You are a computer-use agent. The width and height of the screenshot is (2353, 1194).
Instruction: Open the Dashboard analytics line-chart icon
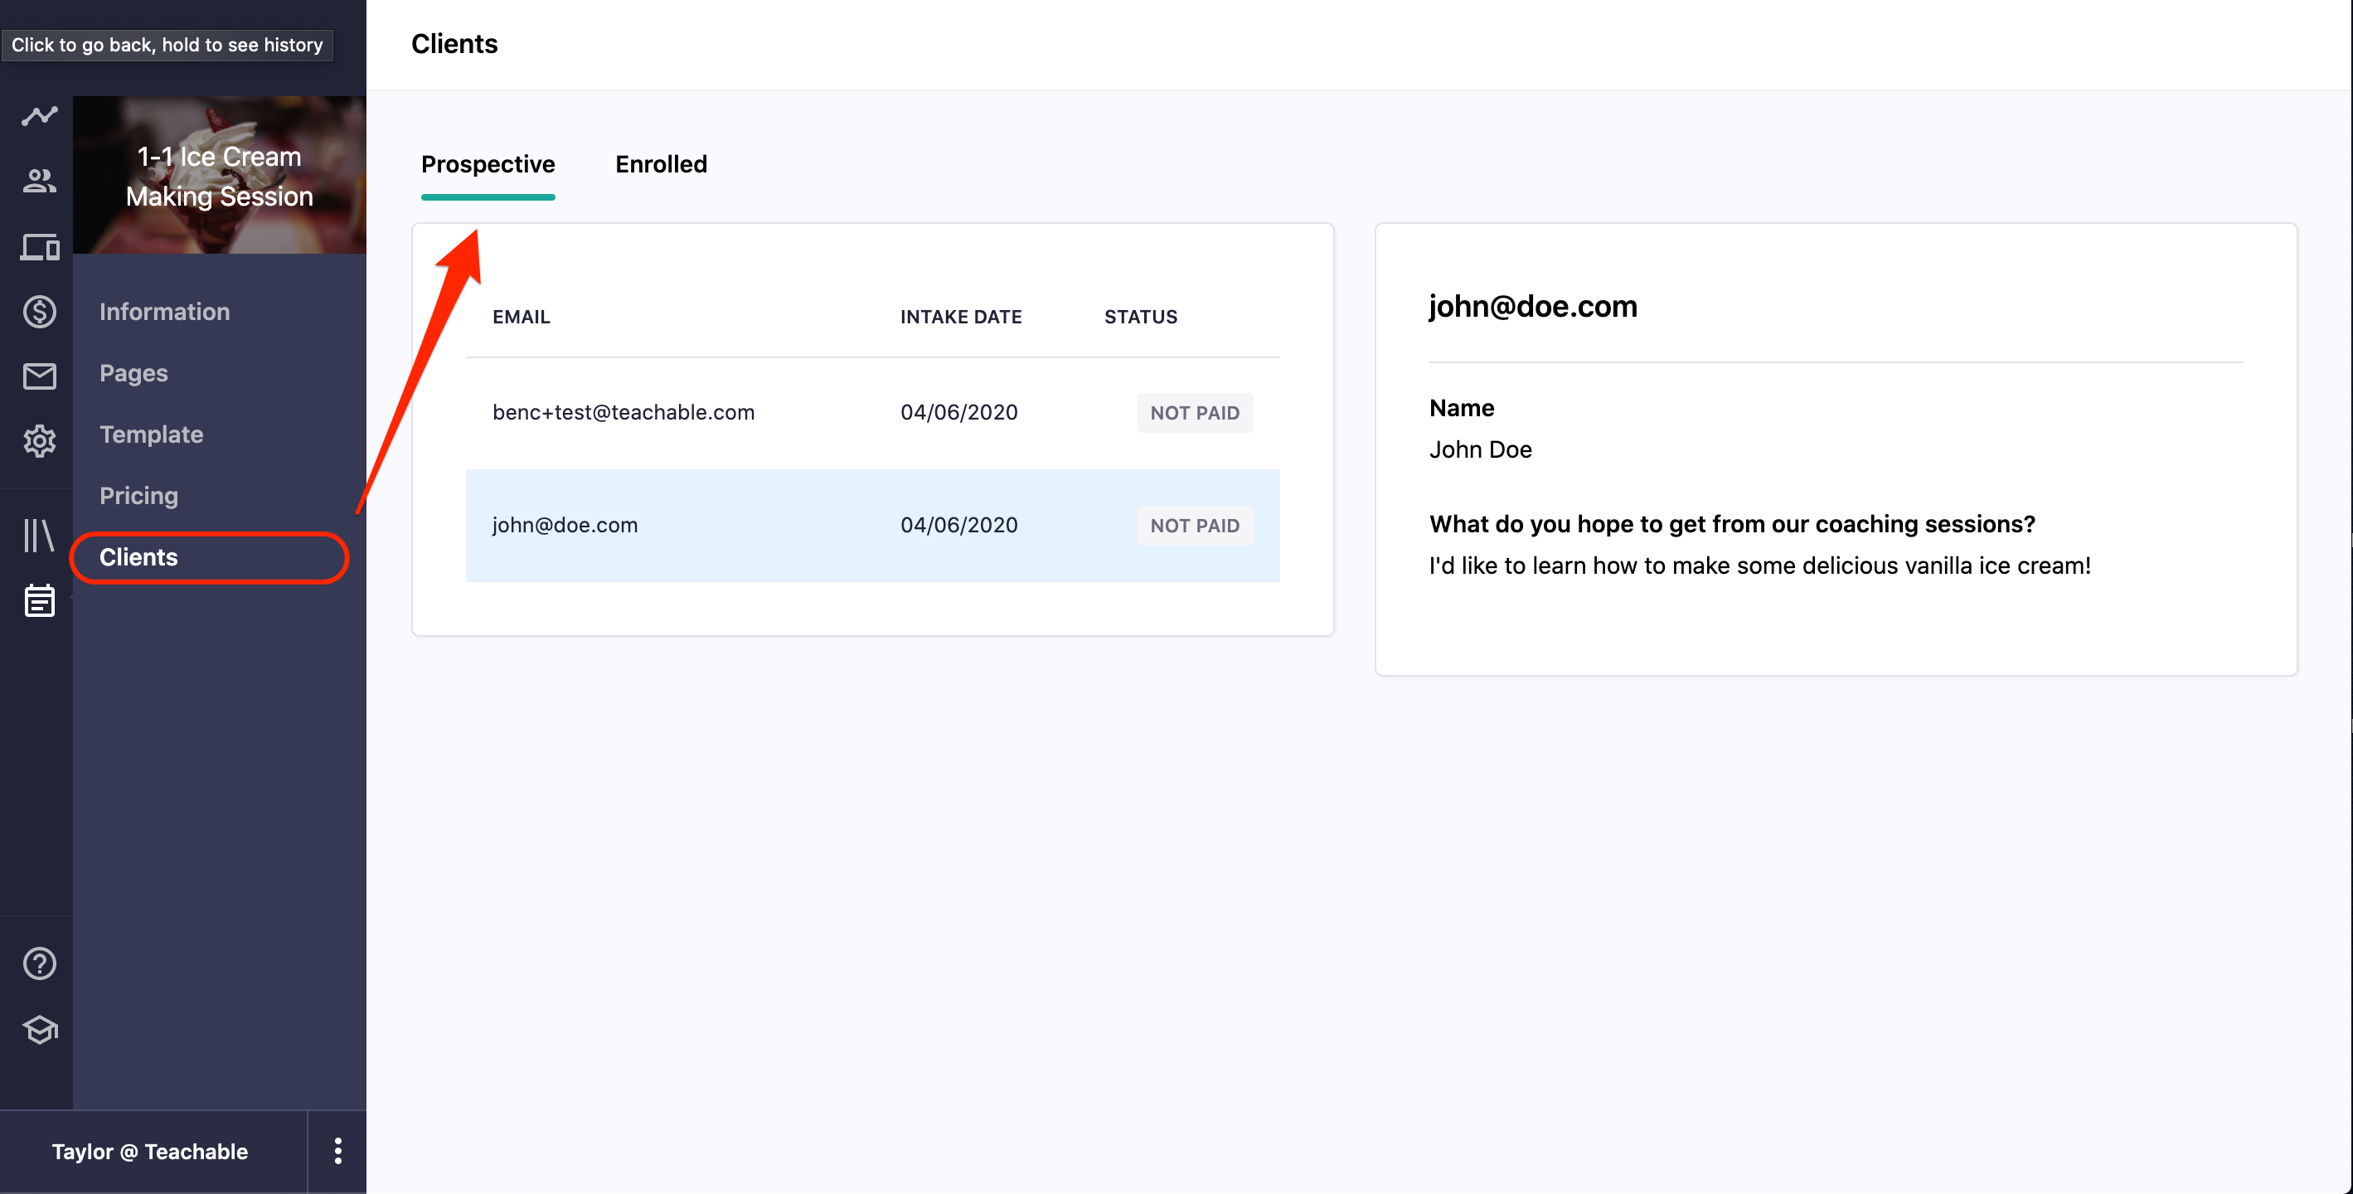pos(39,116)
